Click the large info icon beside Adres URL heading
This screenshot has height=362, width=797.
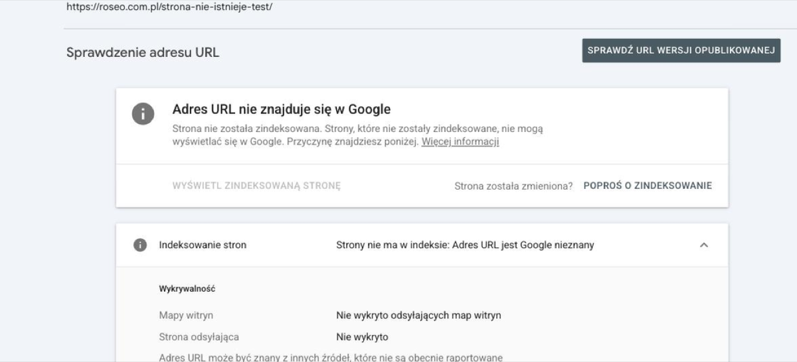point(143,115)
